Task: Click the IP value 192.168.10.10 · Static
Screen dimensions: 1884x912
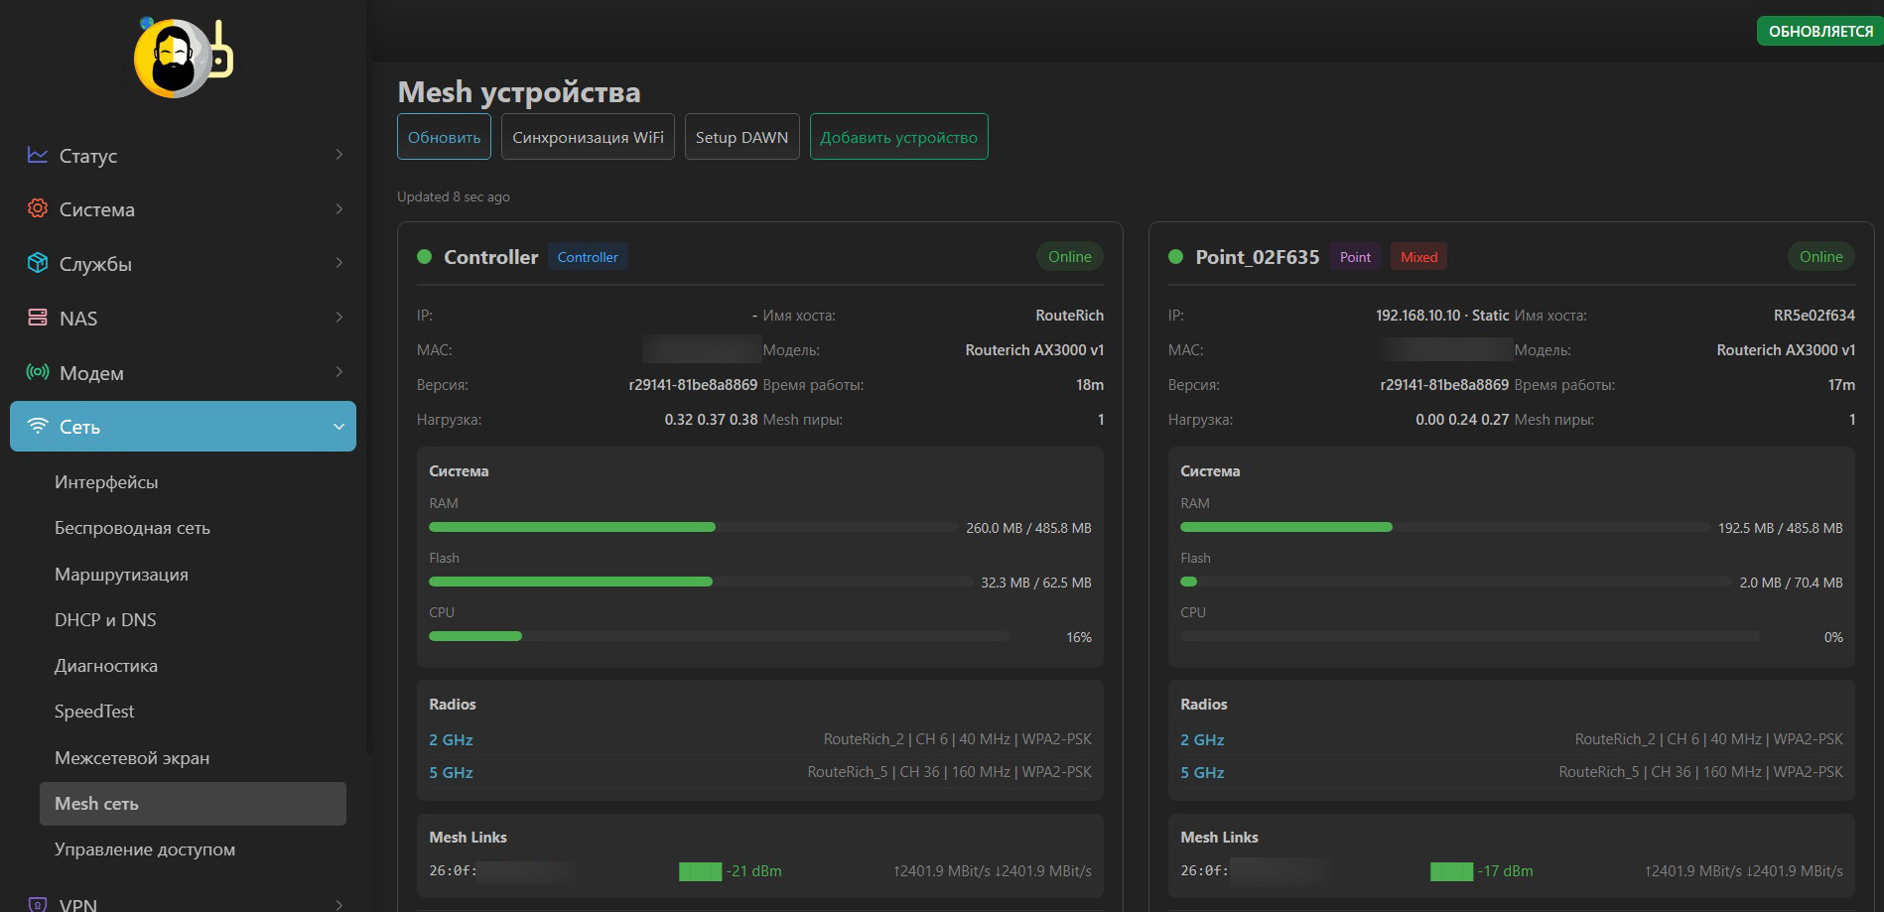Action: (x=1442, y=316)
